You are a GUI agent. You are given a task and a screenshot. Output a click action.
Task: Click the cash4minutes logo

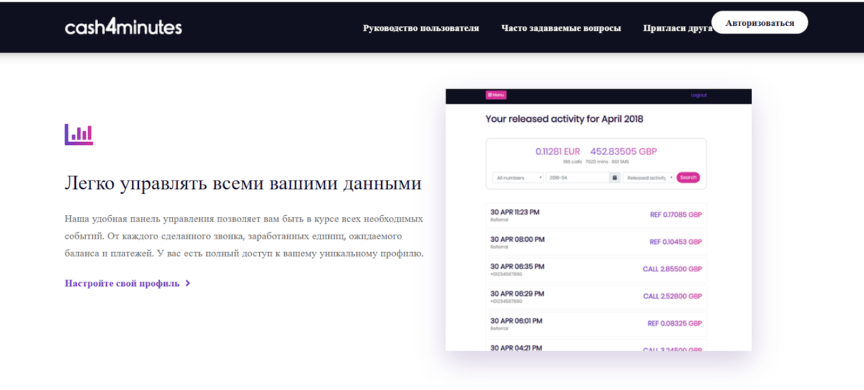123,26
